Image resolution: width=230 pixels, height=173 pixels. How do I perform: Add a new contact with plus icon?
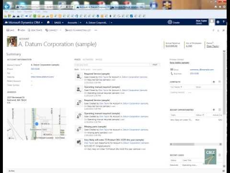(x=214, y=82)
